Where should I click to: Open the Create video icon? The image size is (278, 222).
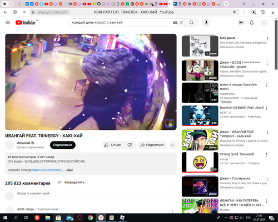(x=241, y=23)
